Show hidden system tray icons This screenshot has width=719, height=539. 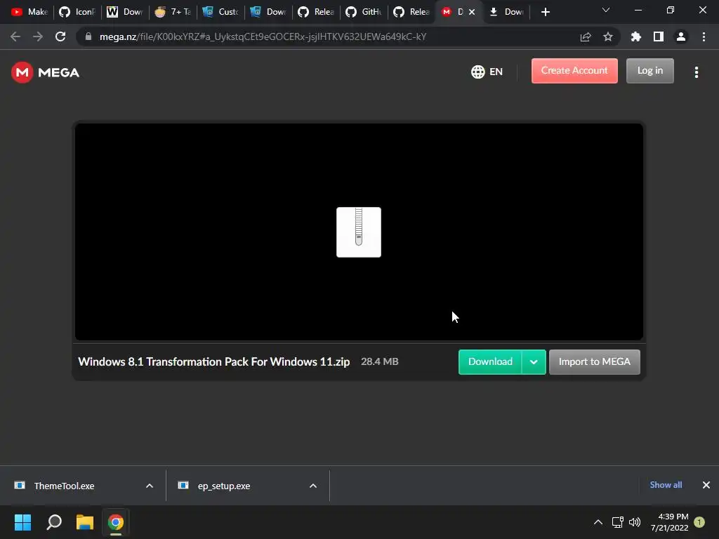598,522
